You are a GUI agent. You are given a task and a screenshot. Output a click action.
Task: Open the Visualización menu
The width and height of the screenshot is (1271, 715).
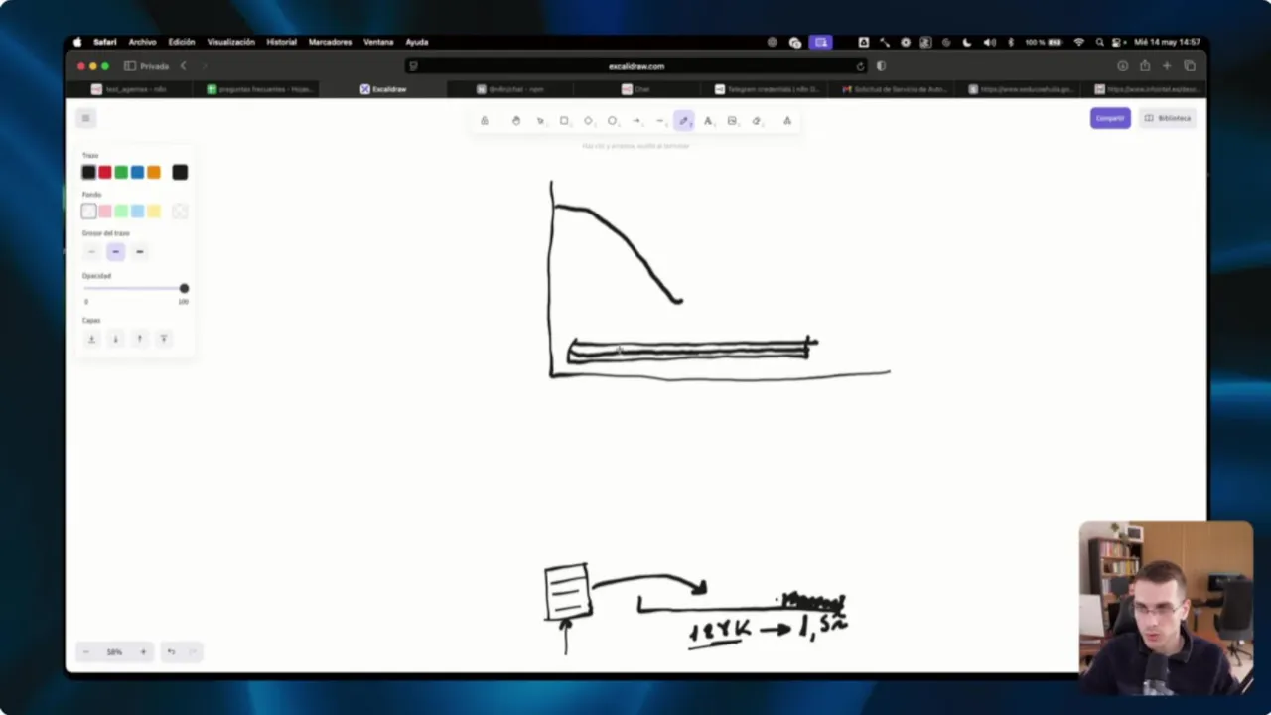pos(231,42)
